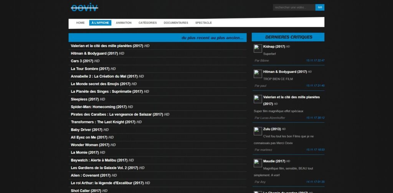Image resolution: width=393 pixels, height=193 pixels.
Task: Click the 'Superbe!' review comment
Action: pos(269,54)
